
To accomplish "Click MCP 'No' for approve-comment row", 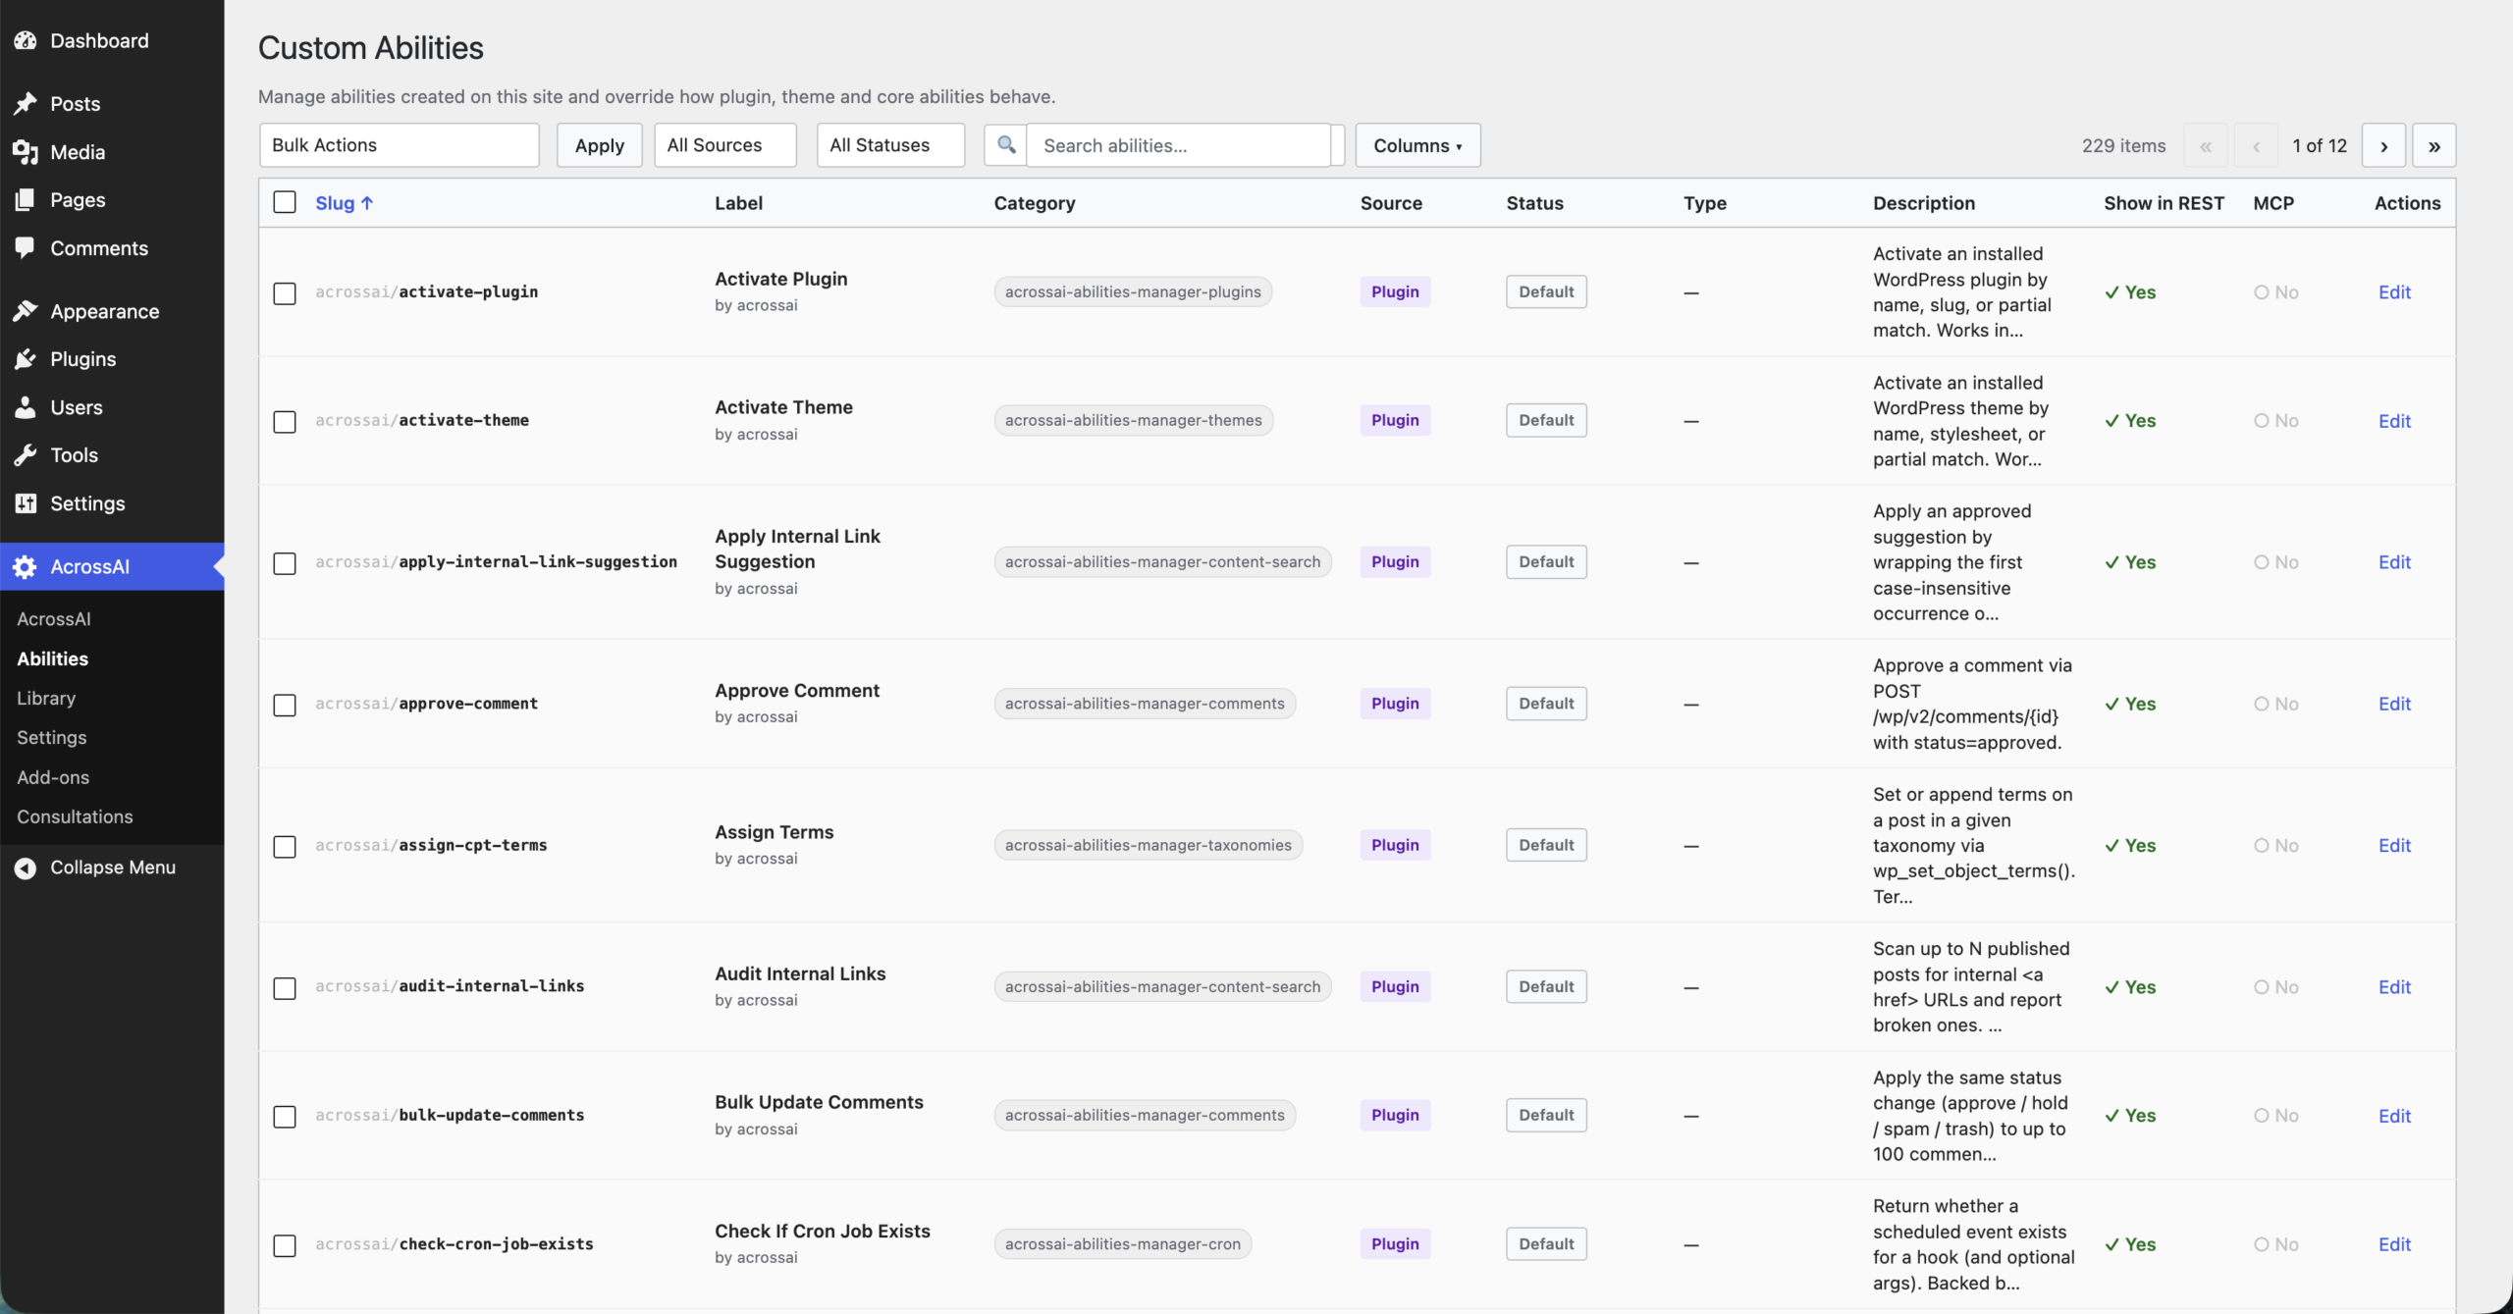I will (2275, 704).
